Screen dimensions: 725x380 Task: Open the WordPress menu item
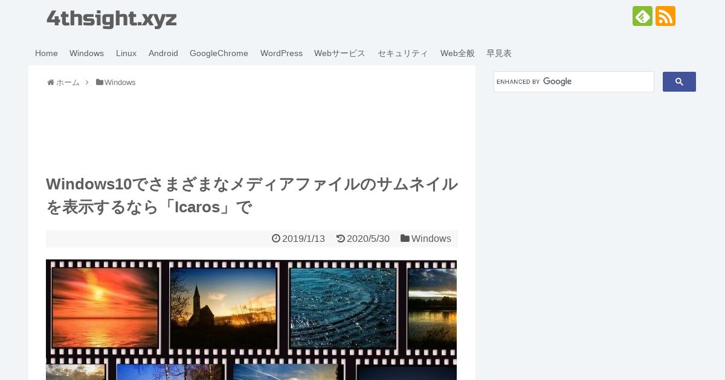(282, 53)
